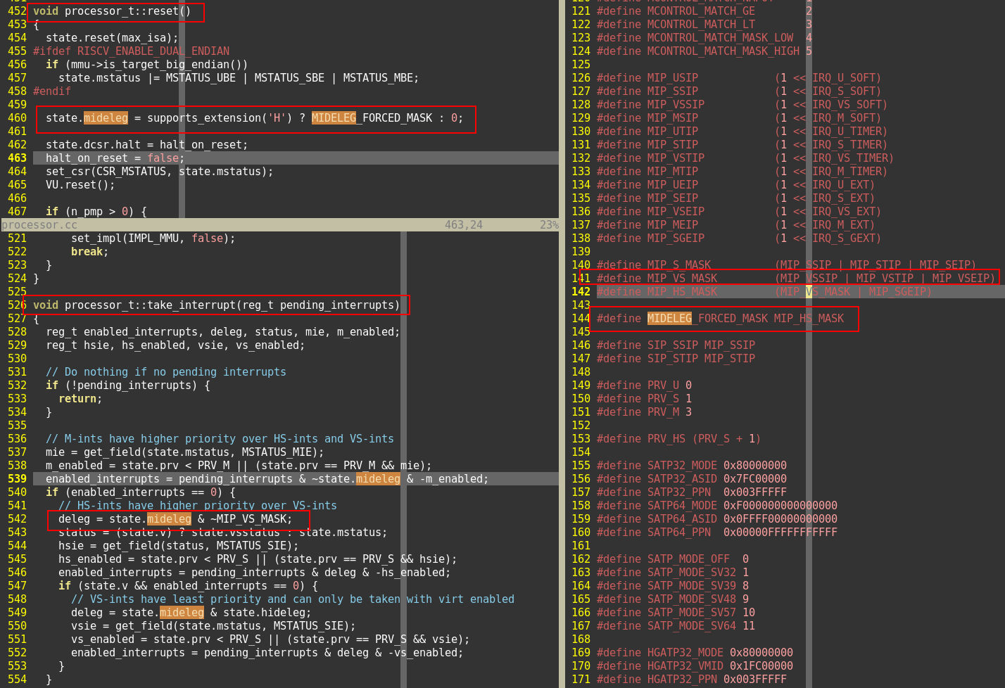Click line number 460 in the left gutter
1005x688 pixels.
point(18,117)
